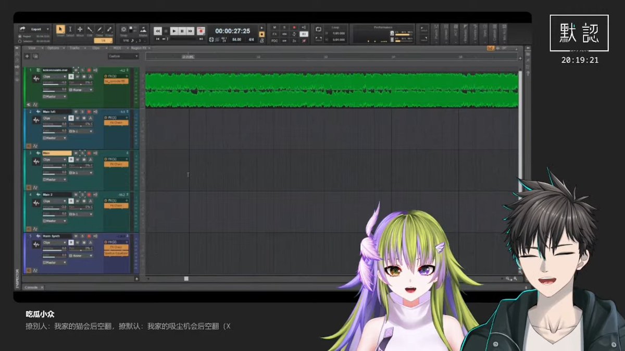
Task: Adjust the volume slider on Main 2 track
Action: pyautogui.click(x=55, y=206)
